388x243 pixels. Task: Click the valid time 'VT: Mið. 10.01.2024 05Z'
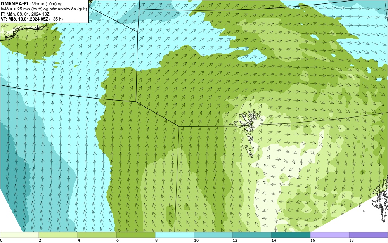pos(24,19)
